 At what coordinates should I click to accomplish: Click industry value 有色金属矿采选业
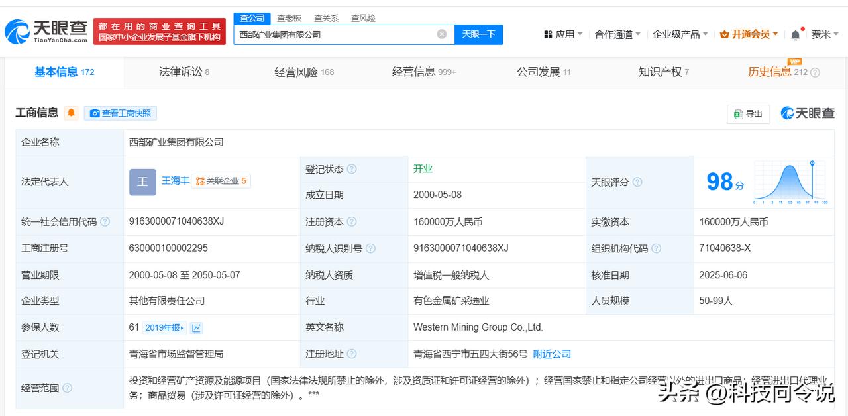coord(451,301)
